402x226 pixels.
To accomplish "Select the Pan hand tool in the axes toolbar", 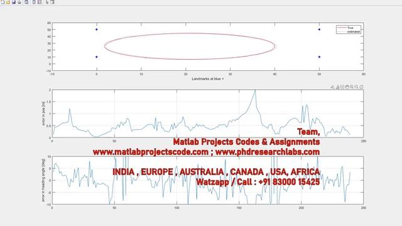I will (x=347, y=87).
